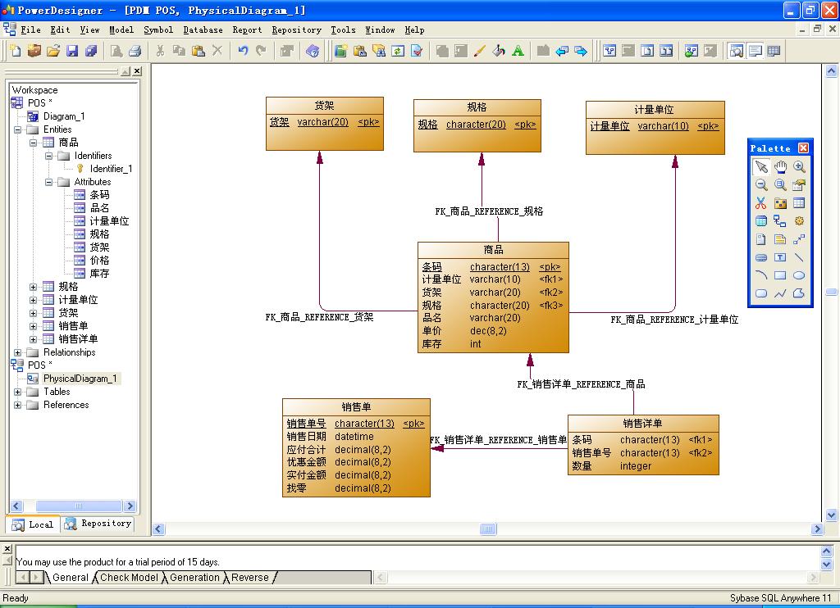Screen dimensions: 840x608
Task: Select the Rounded Rectangle tool in Palette
Action: pos(760,293)
